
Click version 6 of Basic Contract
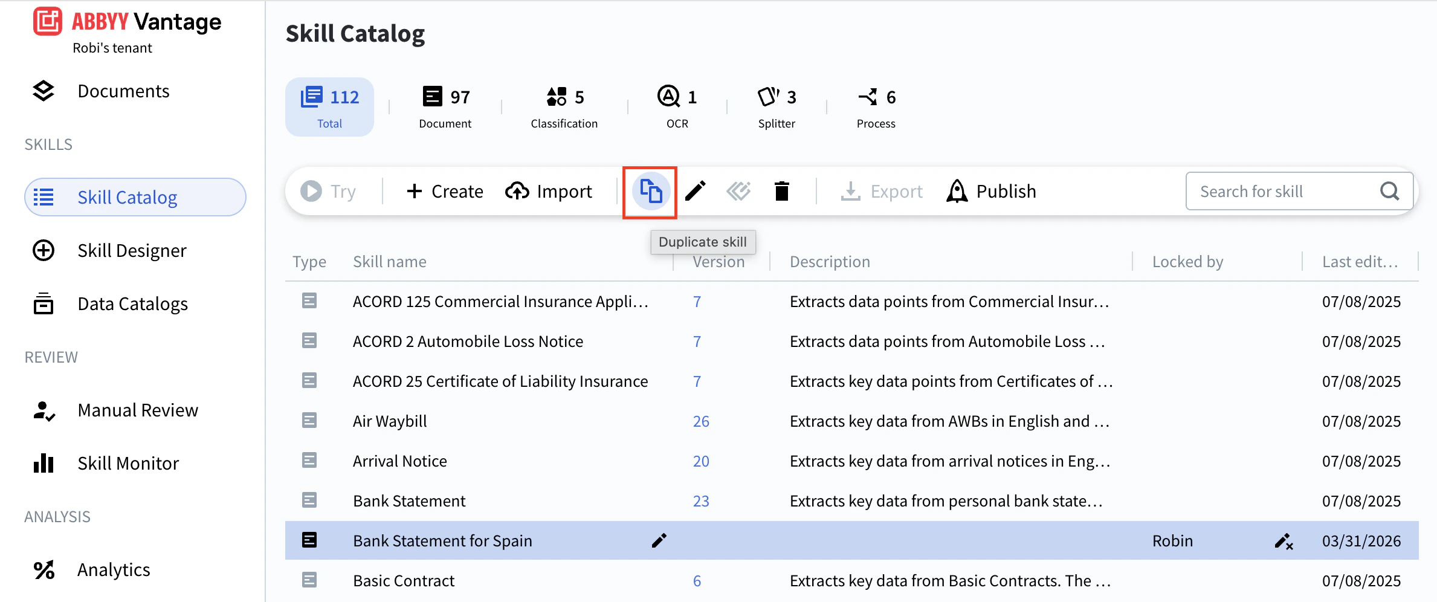pyautogui.click(x=697, y=581)
